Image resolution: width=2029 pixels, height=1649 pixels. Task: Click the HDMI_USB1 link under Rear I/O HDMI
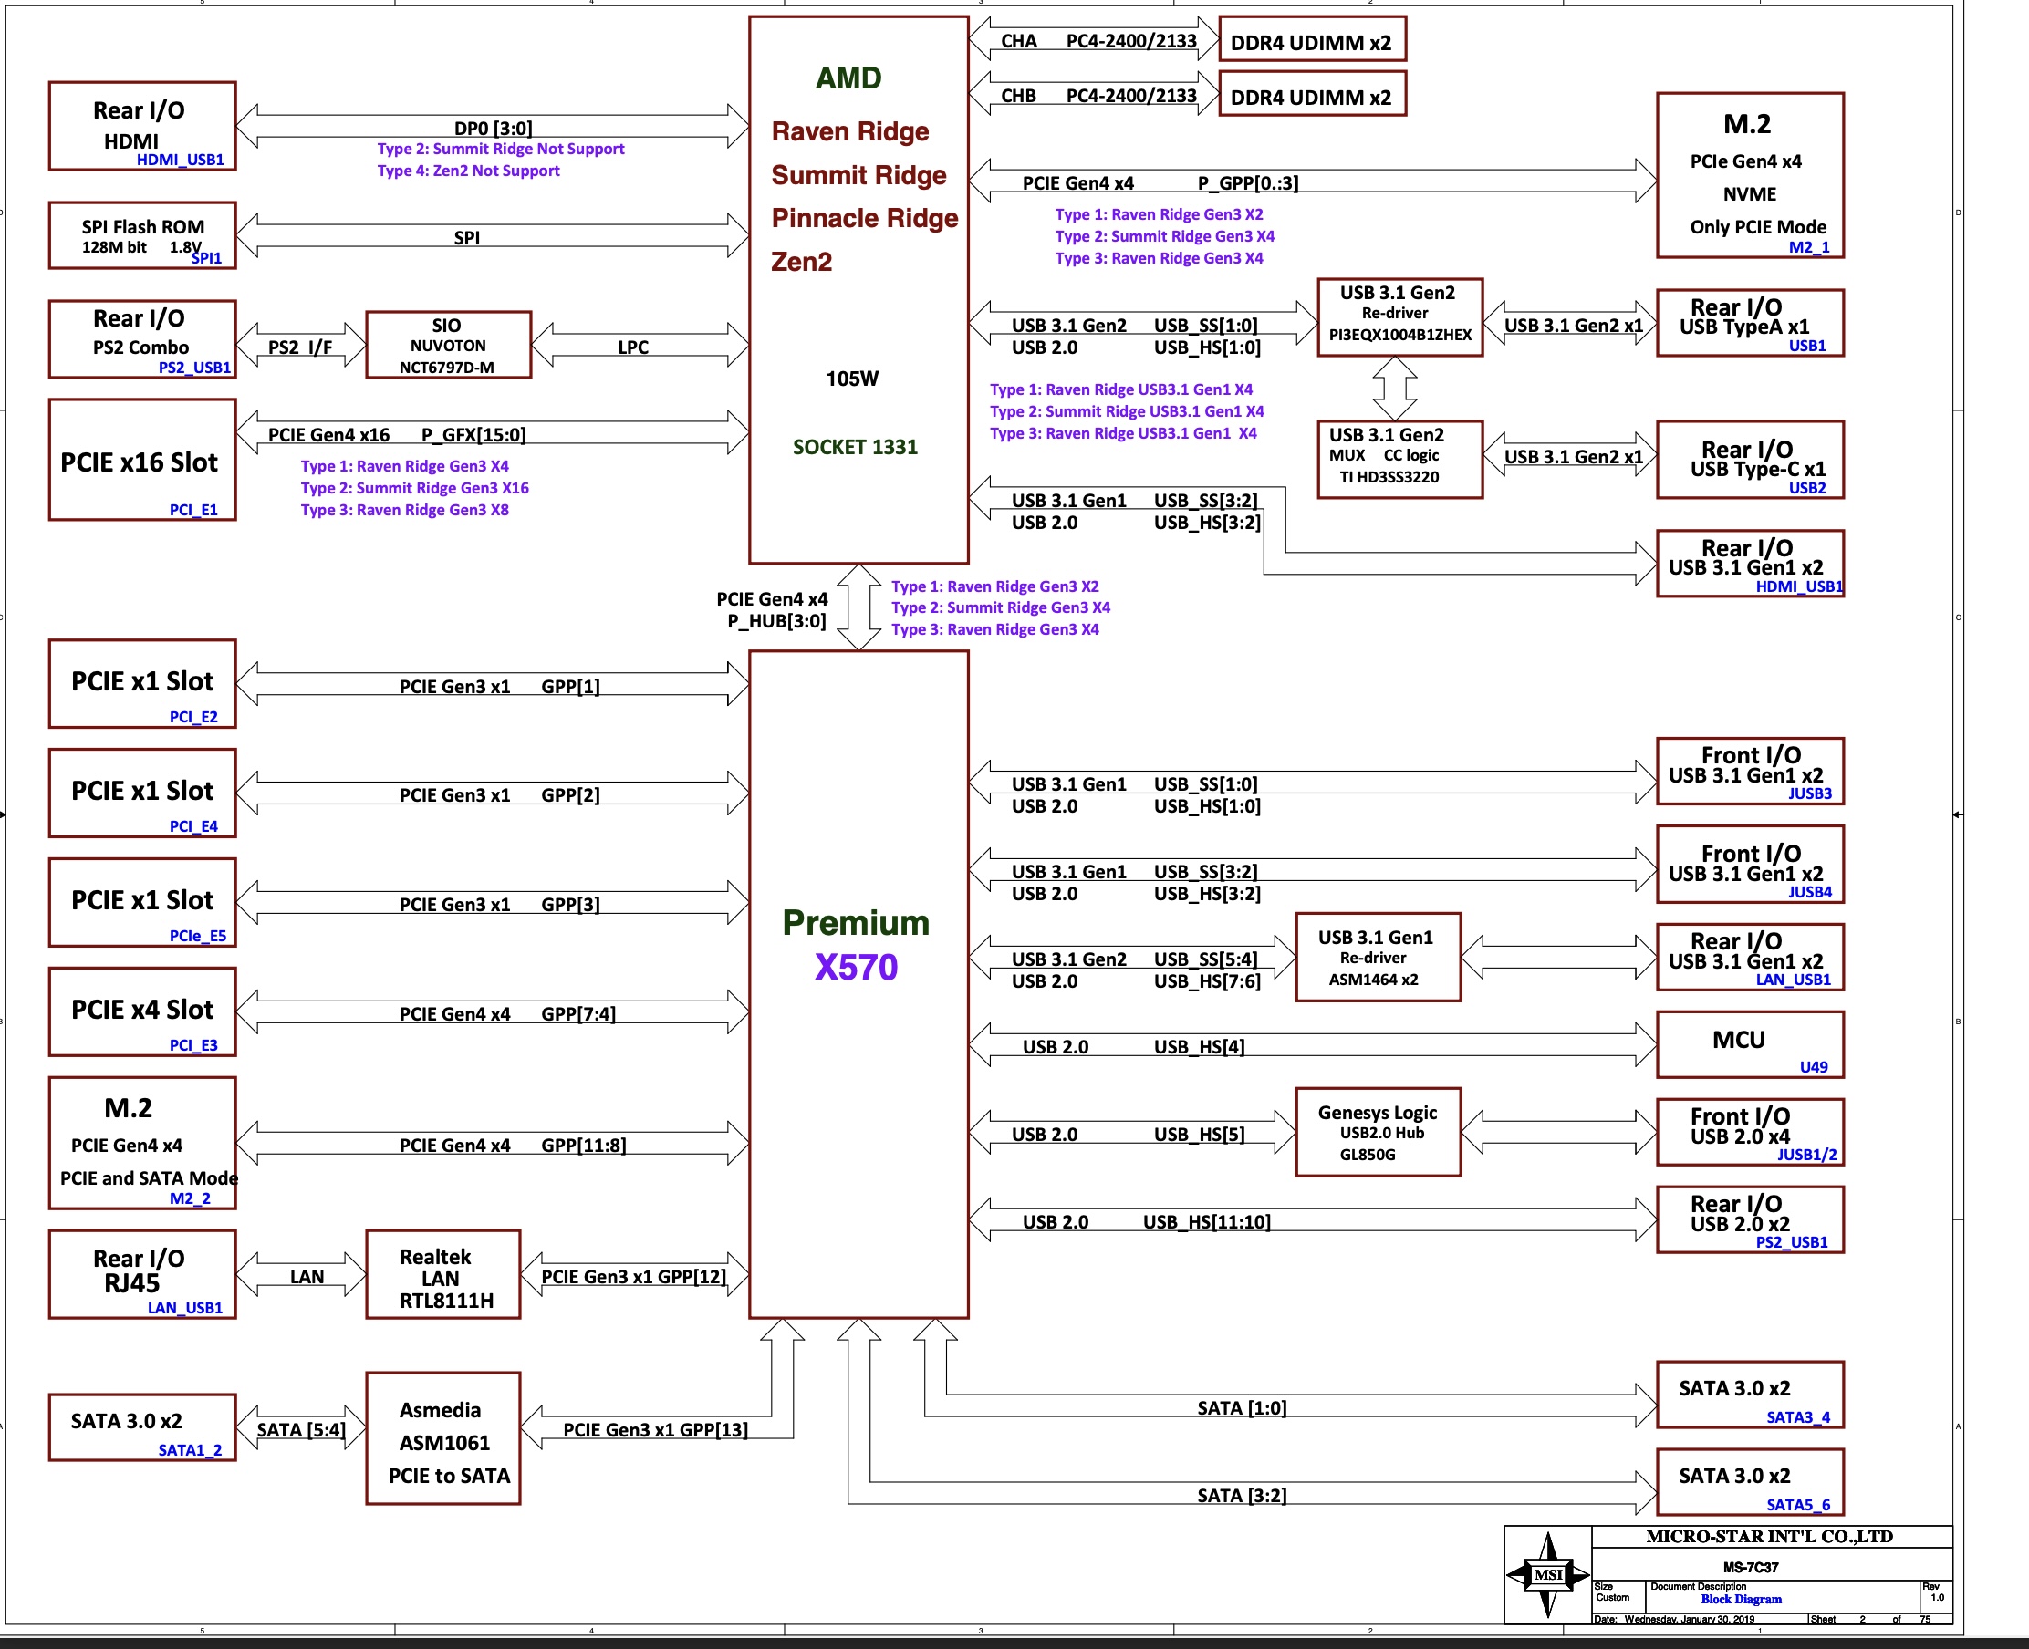[181, 160]
